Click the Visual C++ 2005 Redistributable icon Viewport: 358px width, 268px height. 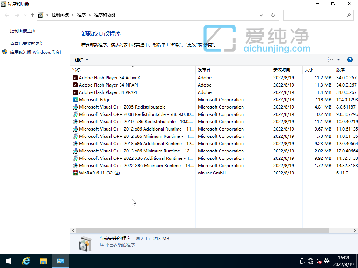(x=76, y=107)
